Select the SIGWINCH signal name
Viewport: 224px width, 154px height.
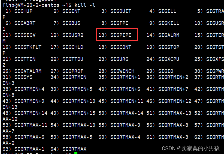pyautogui.click(x=122, y=71)
